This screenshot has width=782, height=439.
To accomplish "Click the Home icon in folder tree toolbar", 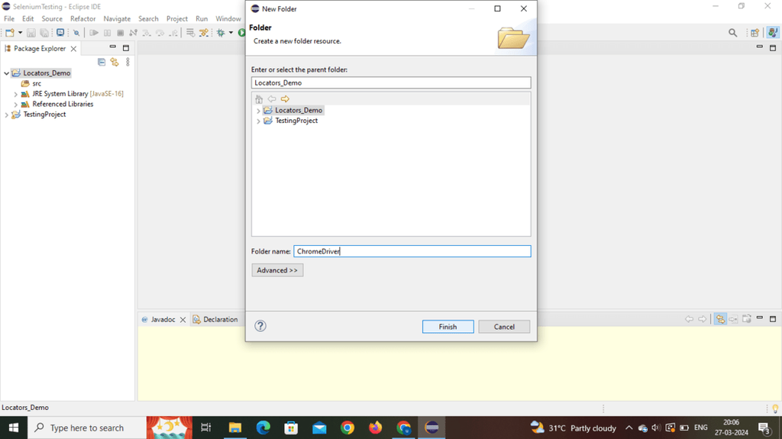I will point(259,98).
